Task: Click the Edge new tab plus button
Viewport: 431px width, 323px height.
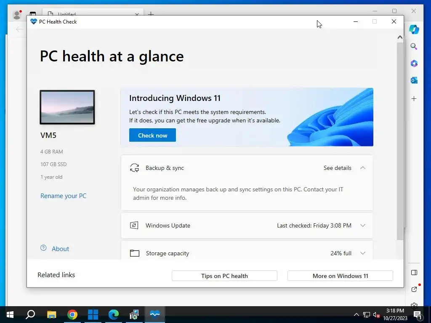Action: [x=151, y=13]
